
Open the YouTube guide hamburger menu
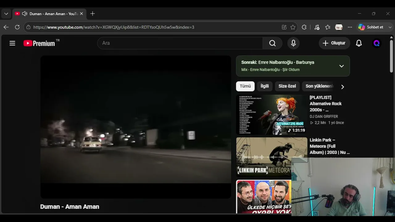click(x=12, y=43)
